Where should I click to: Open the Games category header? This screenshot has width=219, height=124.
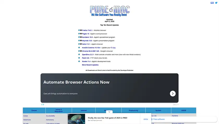click(x=34, y=110)
